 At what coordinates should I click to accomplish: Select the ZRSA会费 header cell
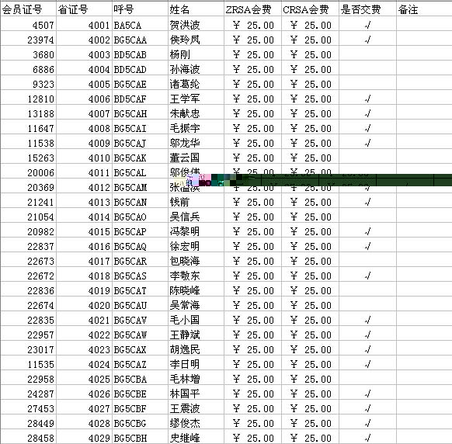coord(253,9)
